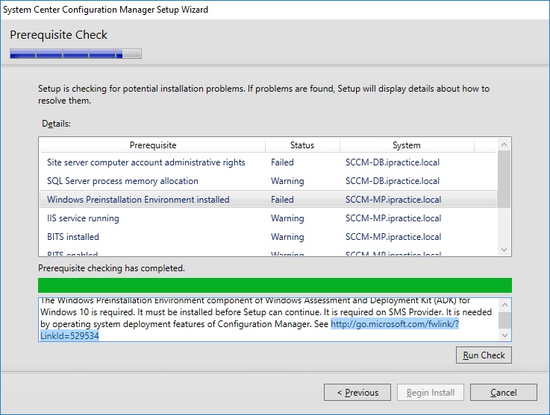The image size is (550, 415).
Task: Go back with the Previous button
Action: click(357, 392)
